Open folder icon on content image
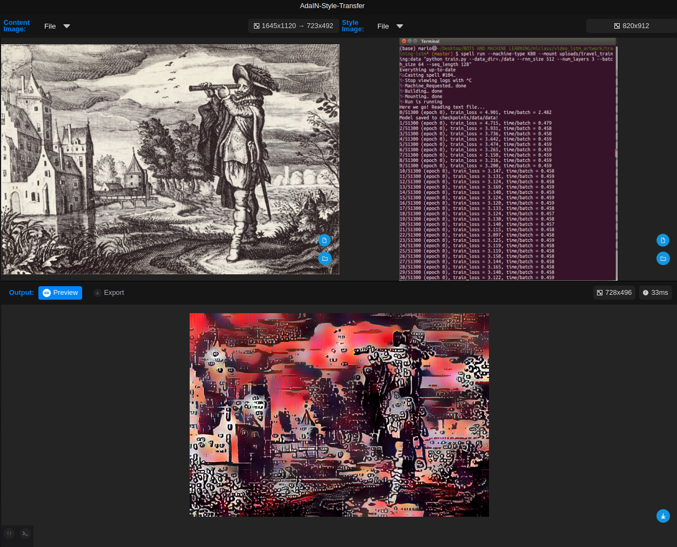The image size is (677, 547). tap(324, 259)
